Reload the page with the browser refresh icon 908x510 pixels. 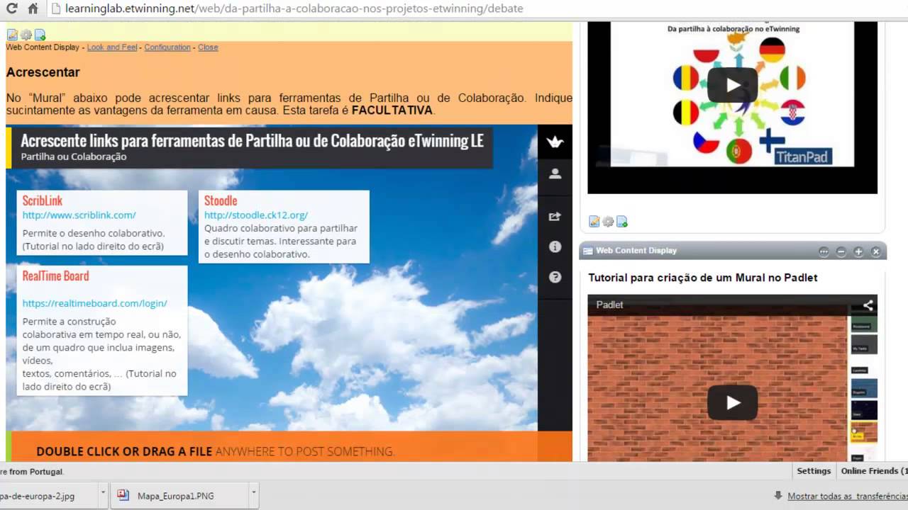pos(11,9)
